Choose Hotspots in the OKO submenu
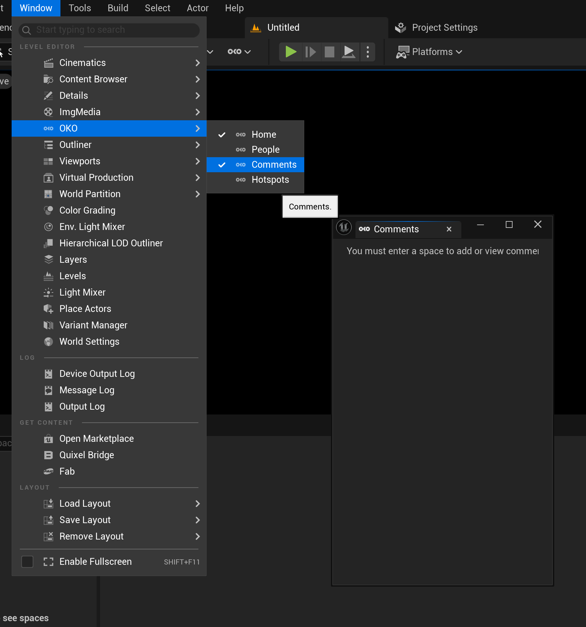This screenshot has width=586, height=627. (x=270, y=180)
